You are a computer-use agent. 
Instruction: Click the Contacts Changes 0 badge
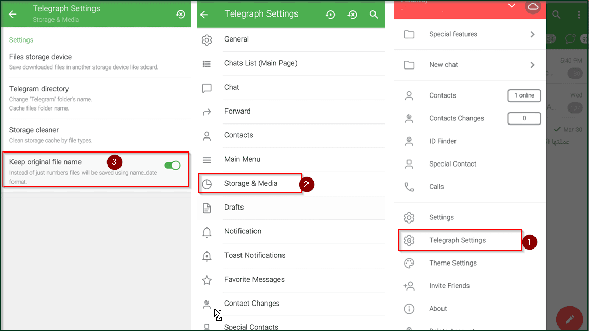click(524, 118)
